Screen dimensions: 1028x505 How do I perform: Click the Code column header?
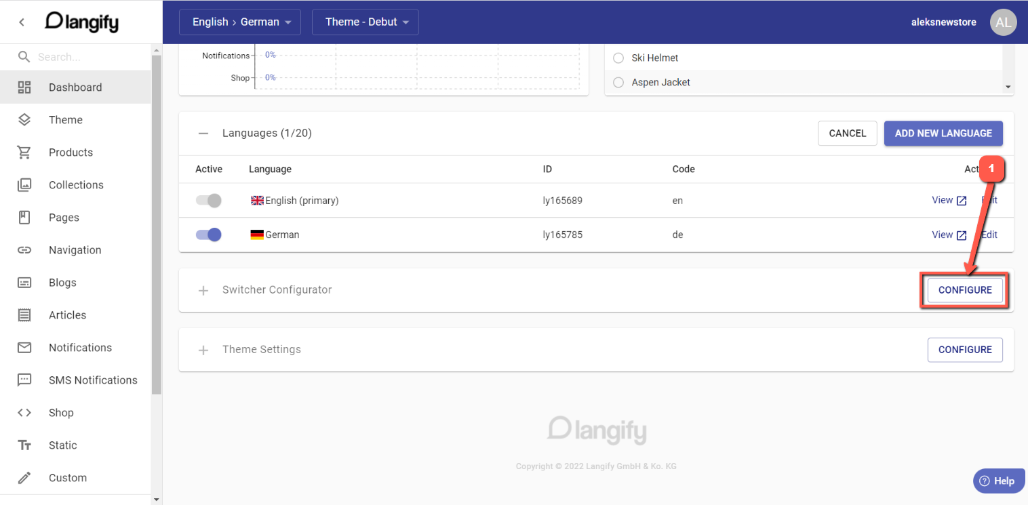pyautogui.click(x=684, y=169)
